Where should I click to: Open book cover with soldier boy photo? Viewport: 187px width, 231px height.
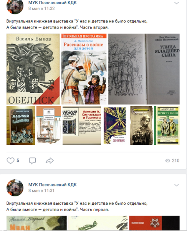tap(141, 126)
